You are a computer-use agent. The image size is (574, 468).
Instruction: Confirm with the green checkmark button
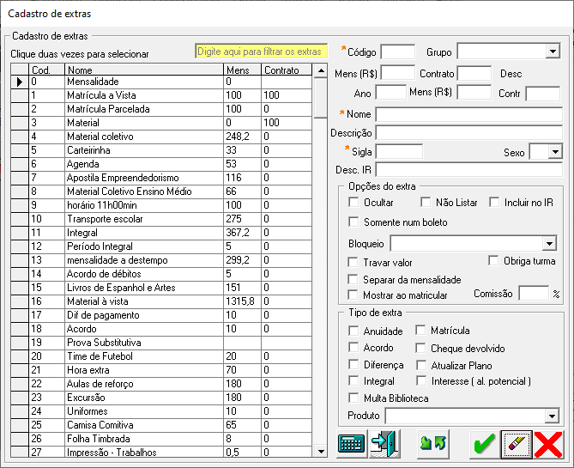tap(484, 444)
